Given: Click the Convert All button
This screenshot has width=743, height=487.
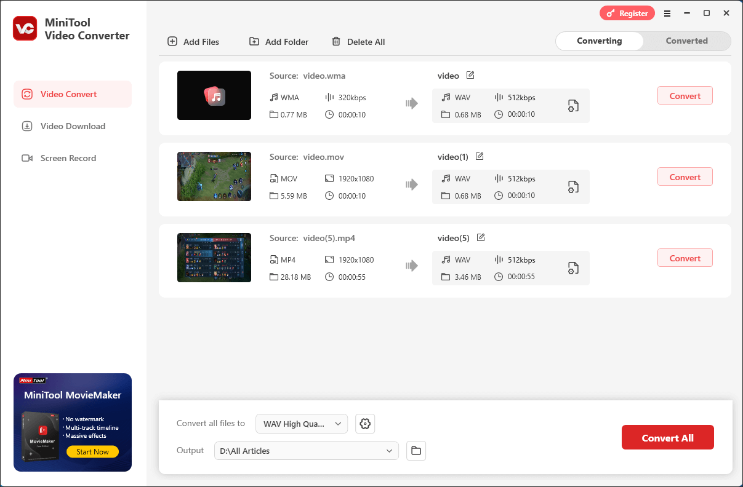Looking at the screenshot, I should 668,437.
